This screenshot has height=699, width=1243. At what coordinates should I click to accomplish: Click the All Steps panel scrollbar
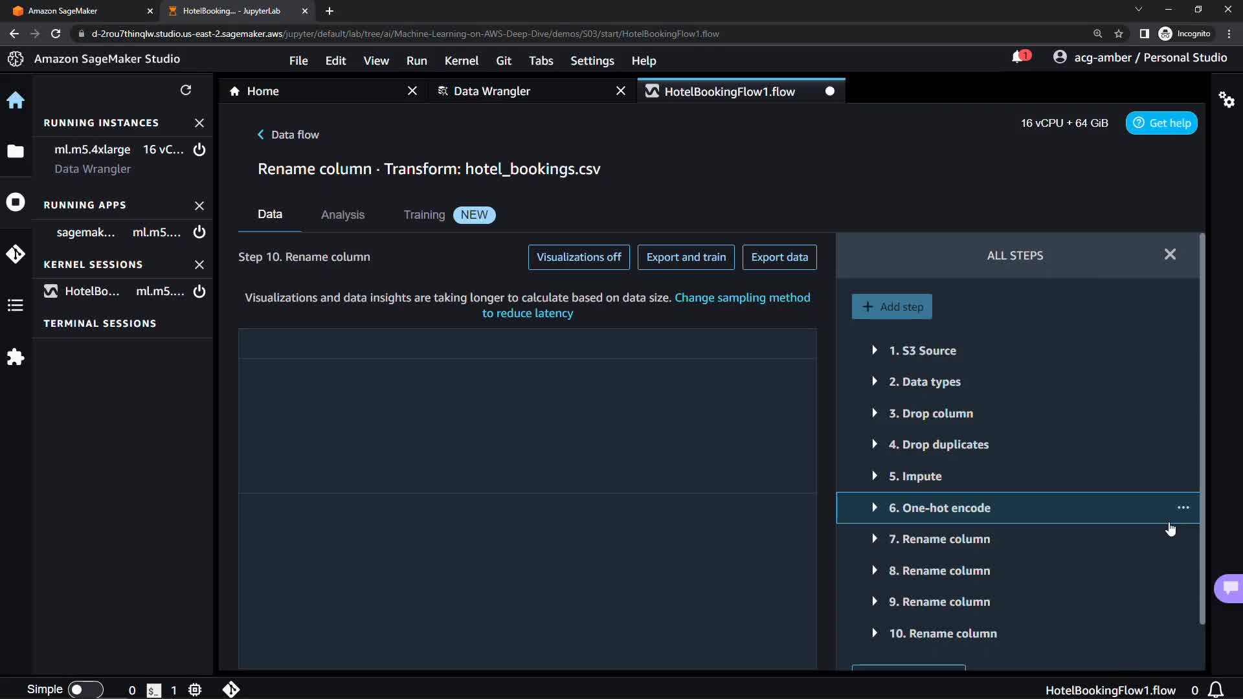(1202, 427)
